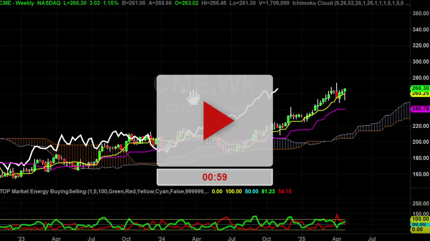Screen dimensions: 430x241
Task: Click the bid value B=261.00
Action: (134, 3)
